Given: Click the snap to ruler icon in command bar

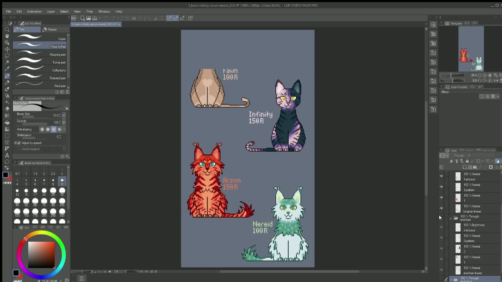Looking at the screenshot, I should click(x=170, y=18).
